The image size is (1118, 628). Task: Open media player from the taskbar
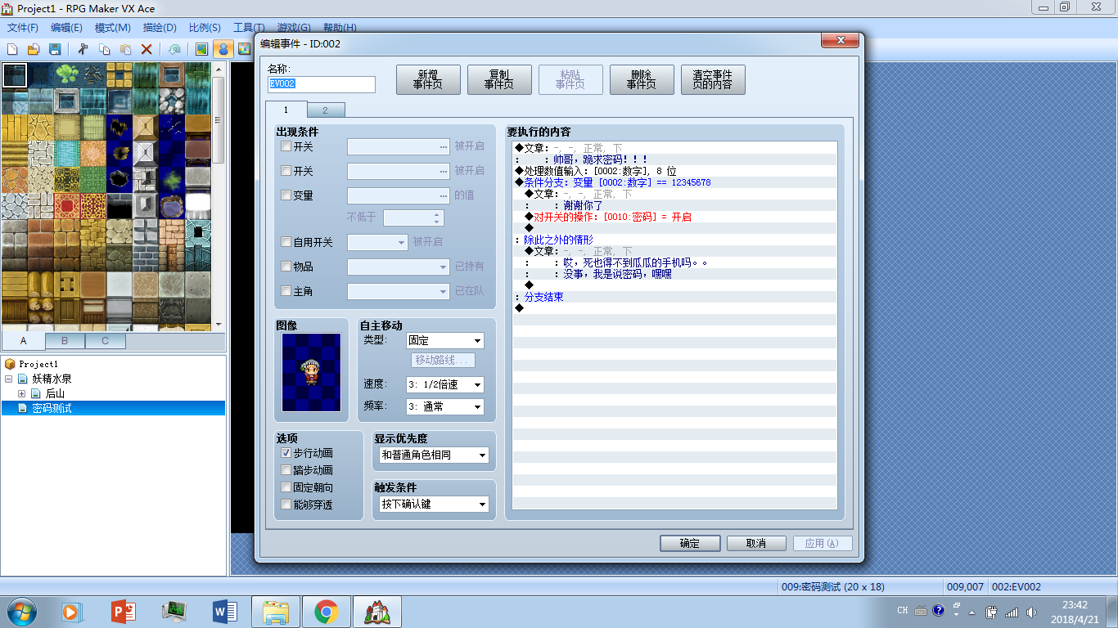point(72,611)
